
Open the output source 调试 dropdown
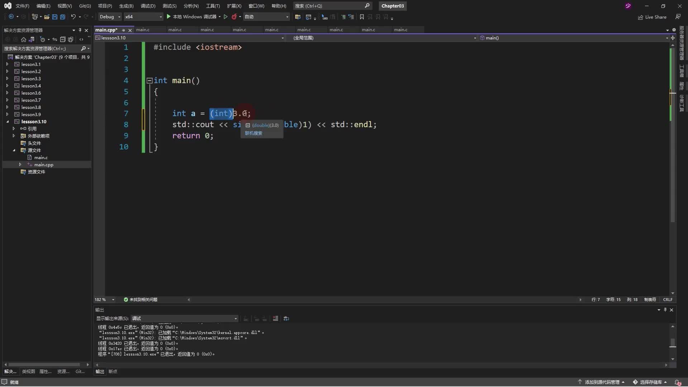pyautogui.click(x=185, y=319)
